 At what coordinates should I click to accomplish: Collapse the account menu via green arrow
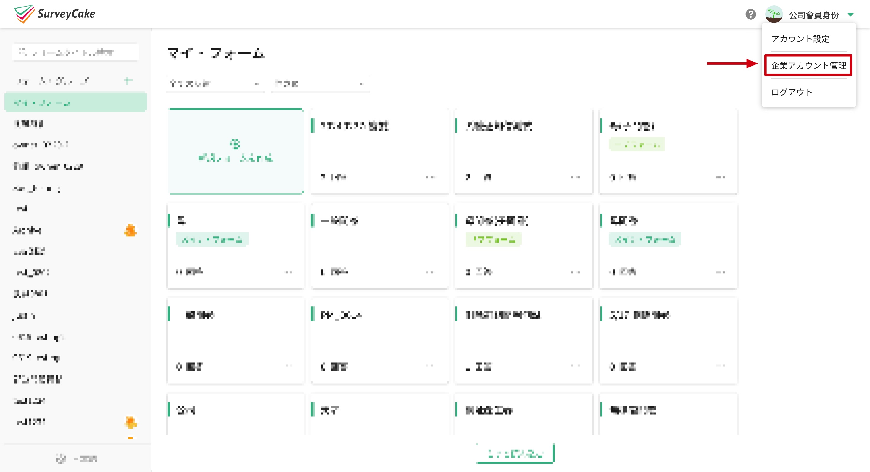point(850,14)
